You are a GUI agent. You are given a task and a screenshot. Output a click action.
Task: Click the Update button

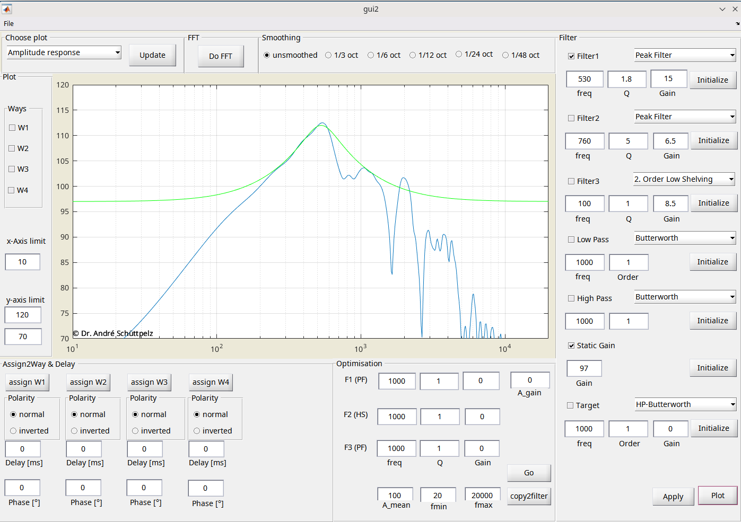[152, 55]
